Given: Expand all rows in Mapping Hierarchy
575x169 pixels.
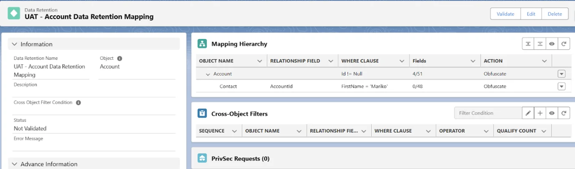Looking at the screenshot, I should (528, 44).
